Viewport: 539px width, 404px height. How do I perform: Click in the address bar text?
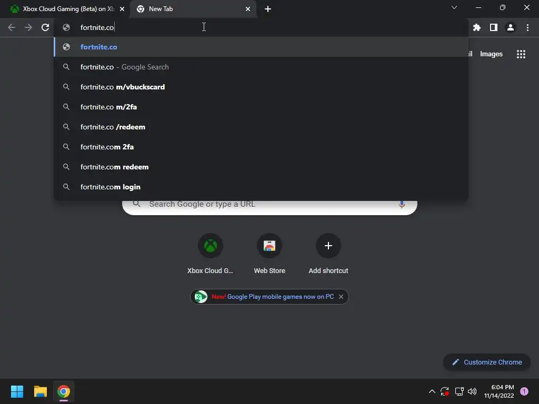[97, 27]
